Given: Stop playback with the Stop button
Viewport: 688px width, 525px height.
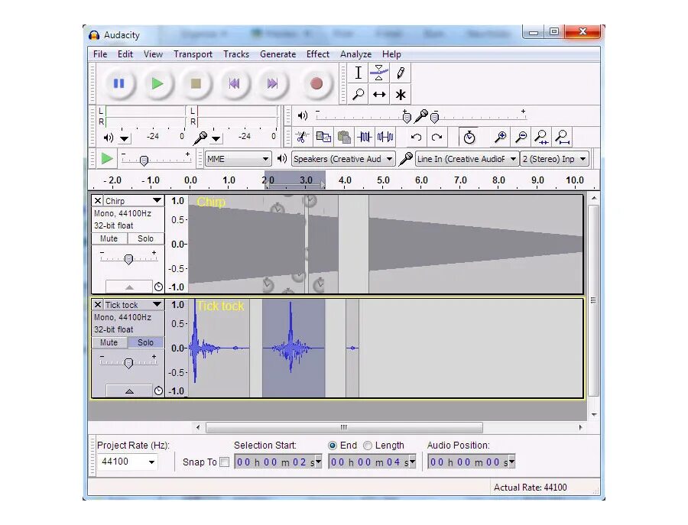Looking at the screenshot, I should click(x=196, y=83).
